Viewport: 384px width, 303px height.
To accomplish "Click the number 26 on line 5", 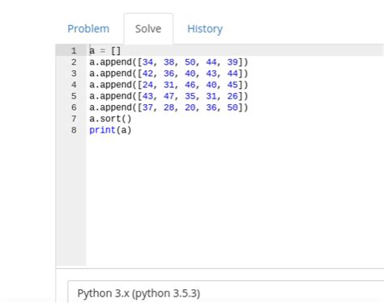I will [233, 96].
